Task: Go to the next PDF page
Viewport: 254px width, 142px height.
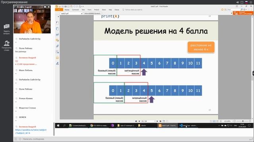Action: [157, 121]
